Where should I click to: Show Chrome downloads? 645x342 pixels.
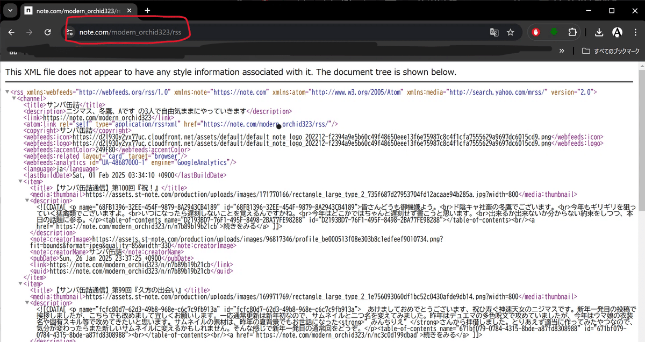599,32
